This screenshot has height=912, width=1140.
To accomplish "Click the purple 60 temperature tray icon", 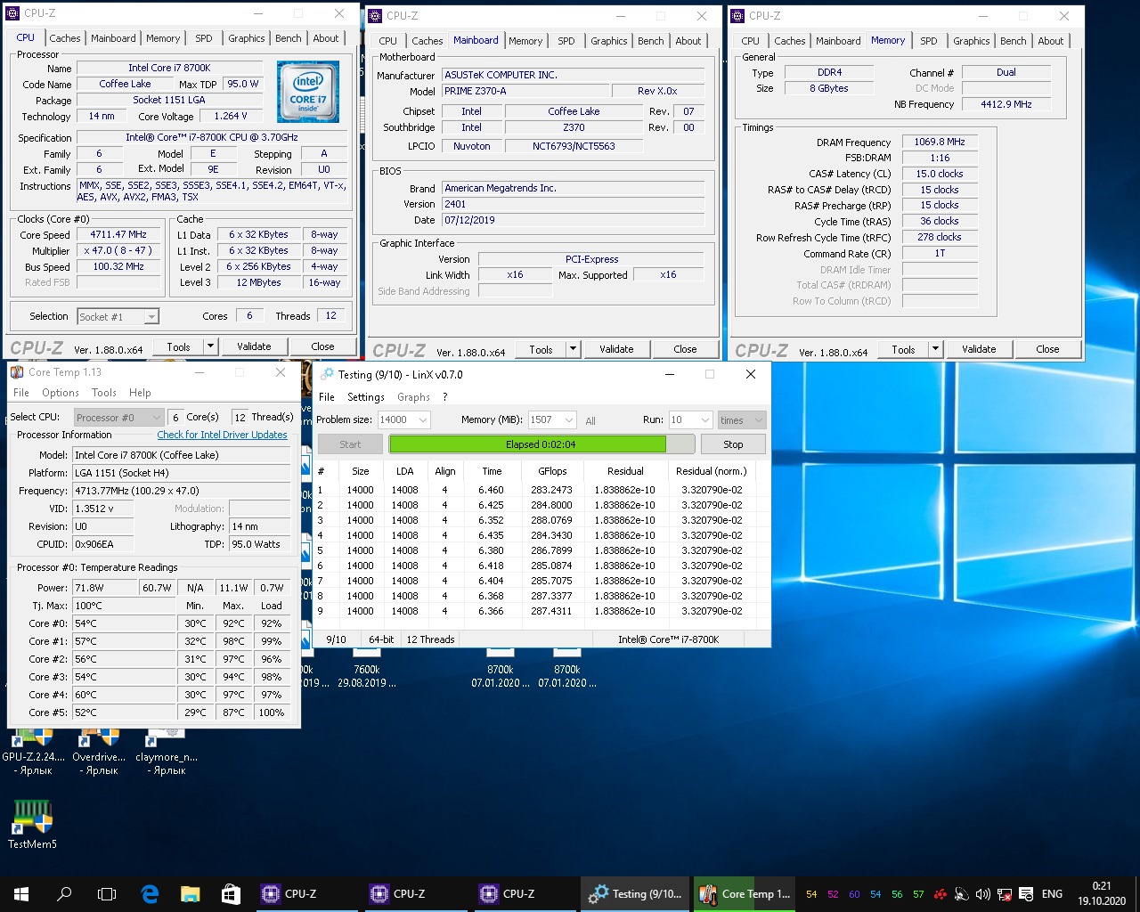I will [854, 894].
